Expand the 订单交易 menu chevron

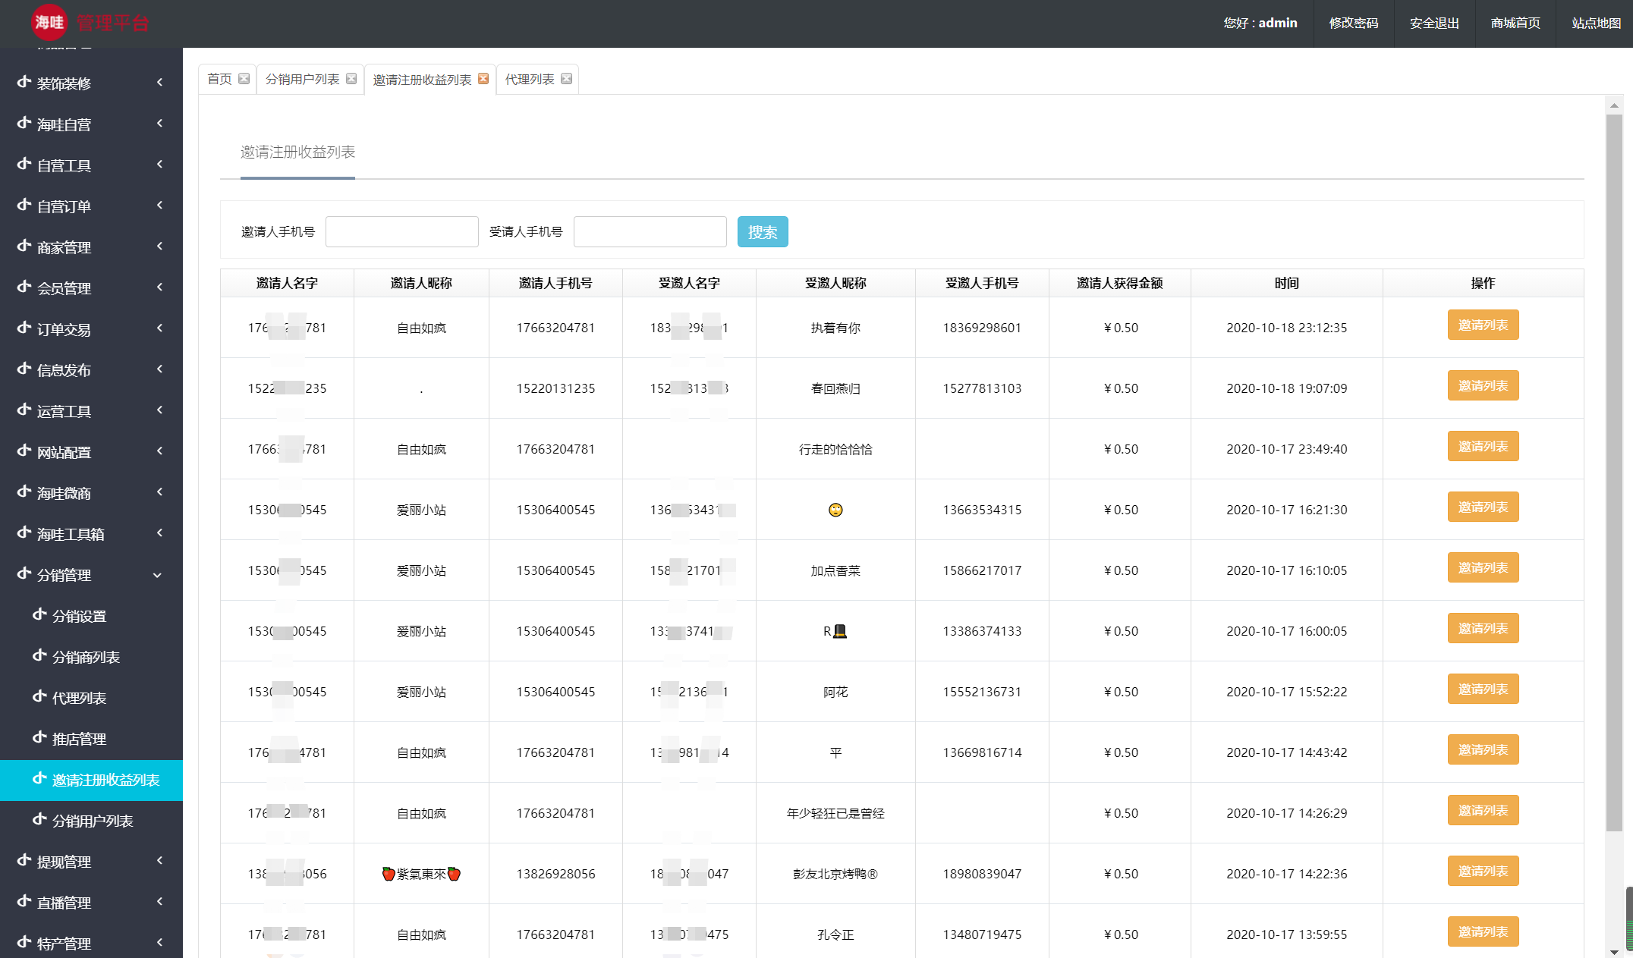[159, 328]
